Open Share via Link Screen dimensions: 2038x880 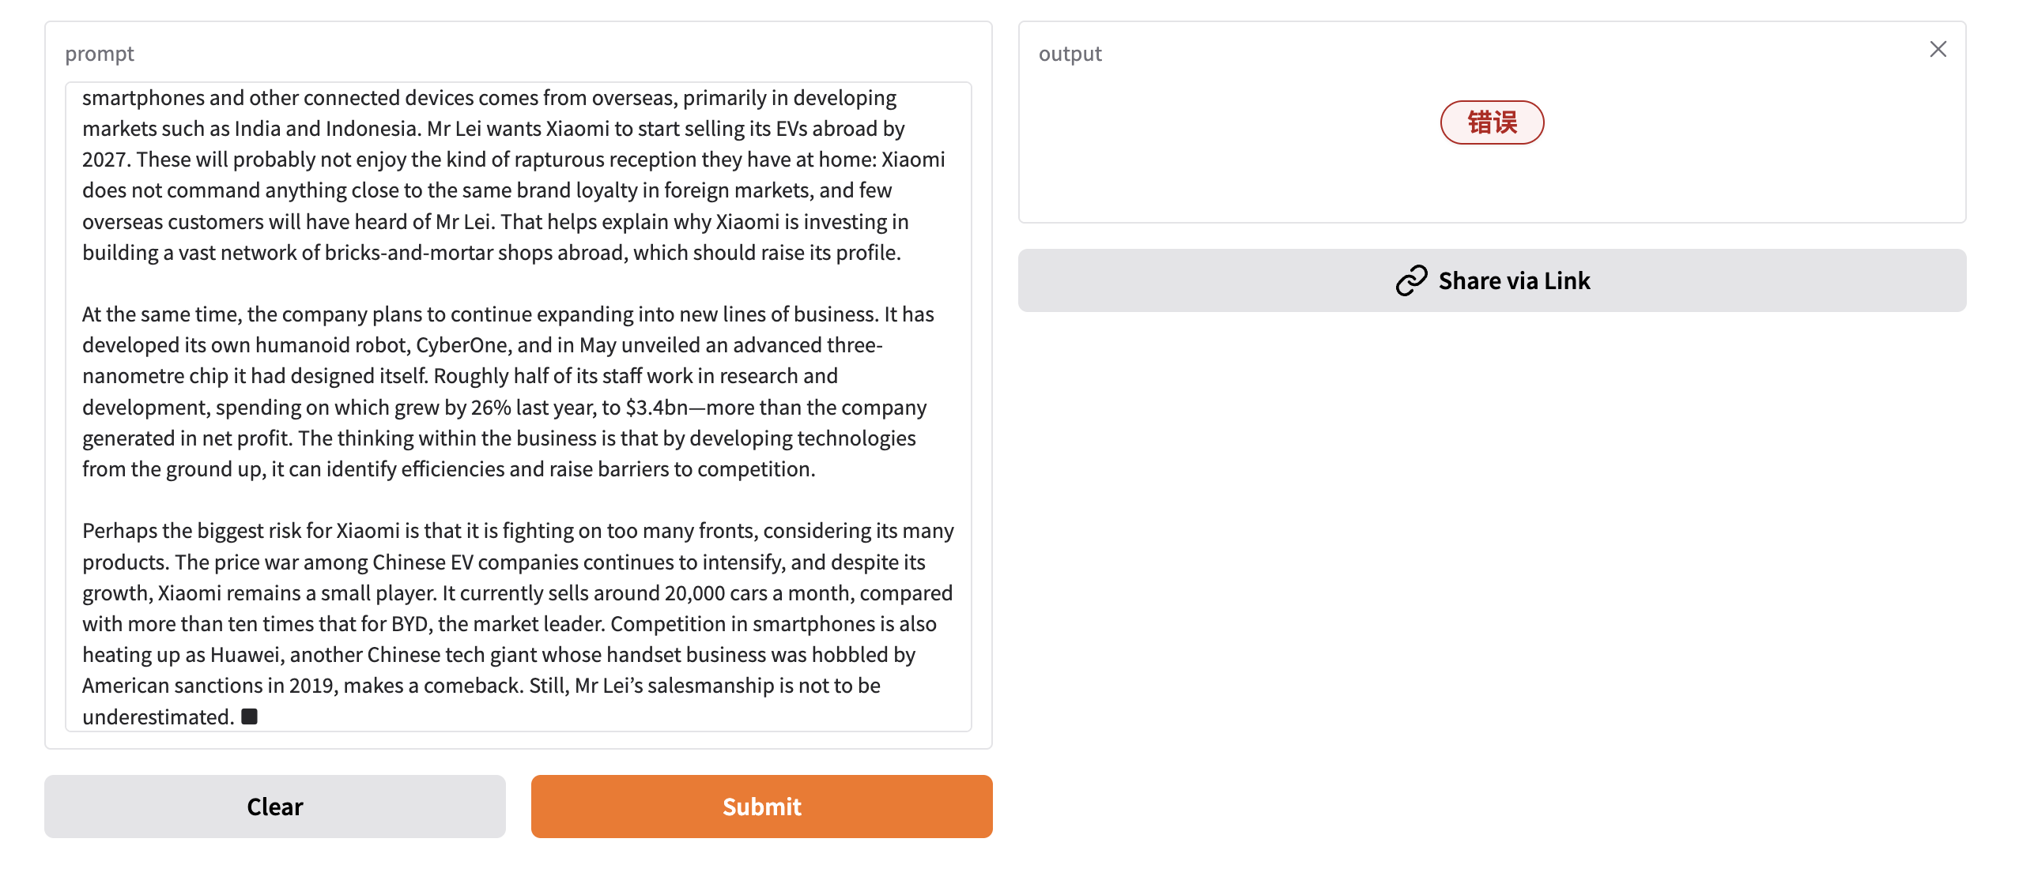point(1491,280)
